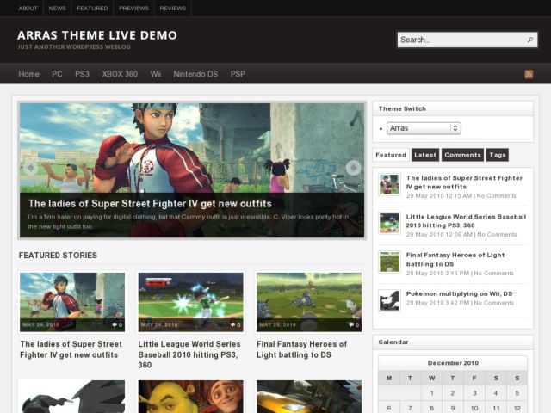Open the PC category
The image size is (551, 413).
(x=57, y=74)
